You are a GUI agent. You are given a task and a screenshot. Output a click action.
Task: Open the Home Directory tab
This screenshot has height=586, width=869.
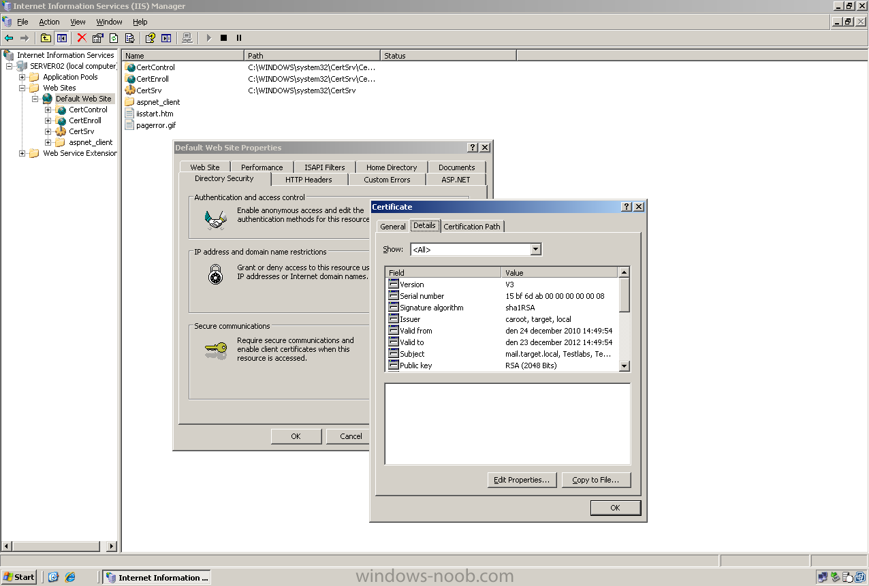coord(392,167)
